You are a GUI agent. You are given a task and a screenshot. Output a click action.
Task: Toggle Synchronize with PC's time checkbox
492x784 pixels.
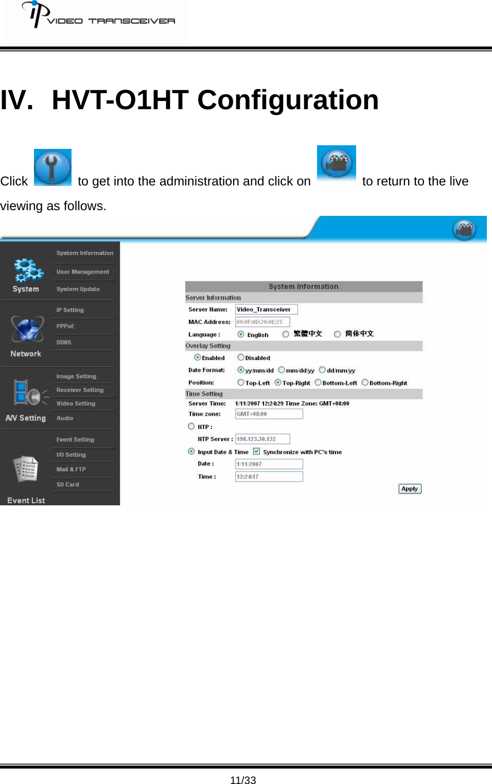256,451
